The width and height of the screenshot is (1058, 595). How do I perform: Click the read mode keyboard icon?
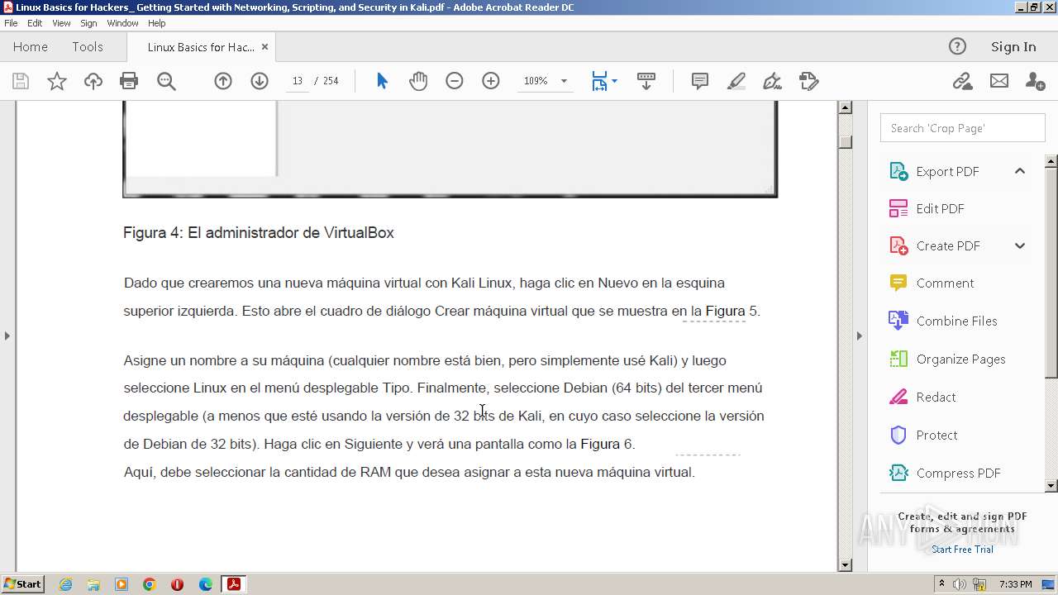point(646,81)
